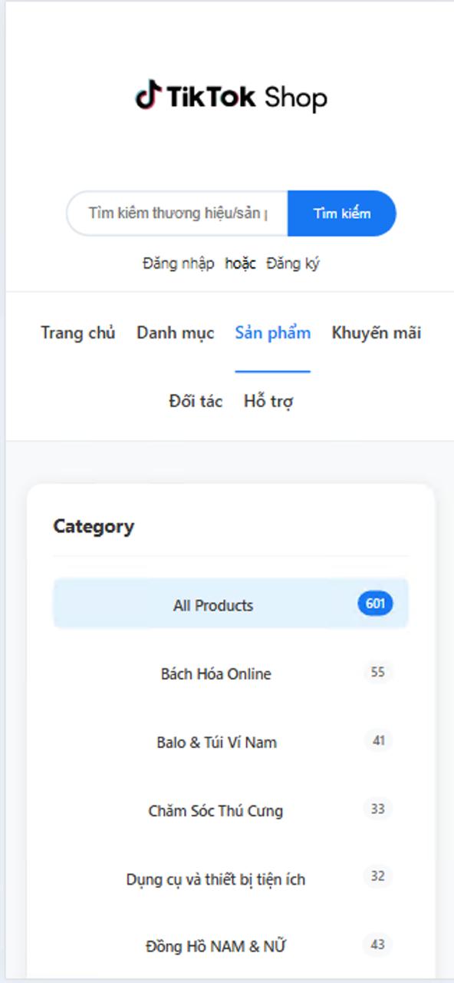Click the search input field

coord(176,213)
